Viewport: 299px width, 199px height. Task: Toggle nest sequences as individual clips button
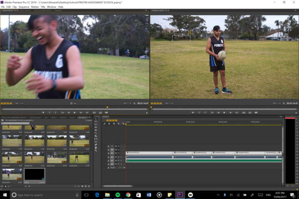[105, 124]
